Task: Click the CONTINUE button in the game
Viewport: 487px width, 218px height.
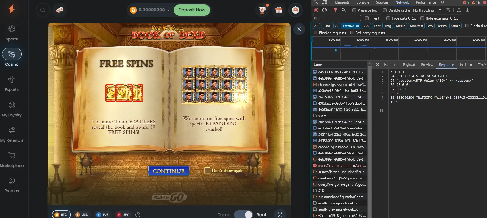Action: [169, 171]
